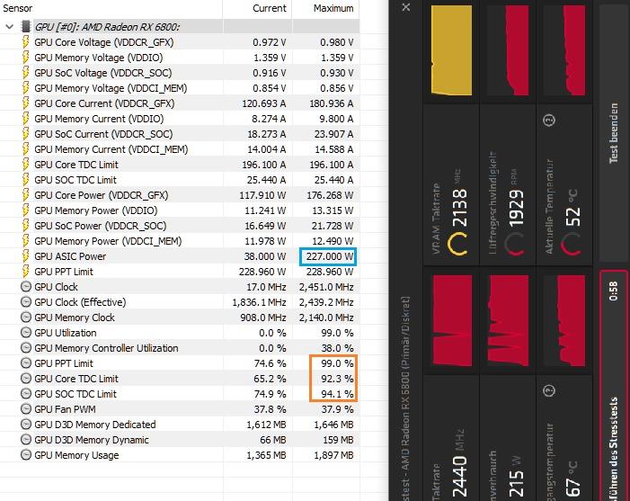Click the 38.000 W current ASIC power value
Screen dimensions: 630x501
265,256
